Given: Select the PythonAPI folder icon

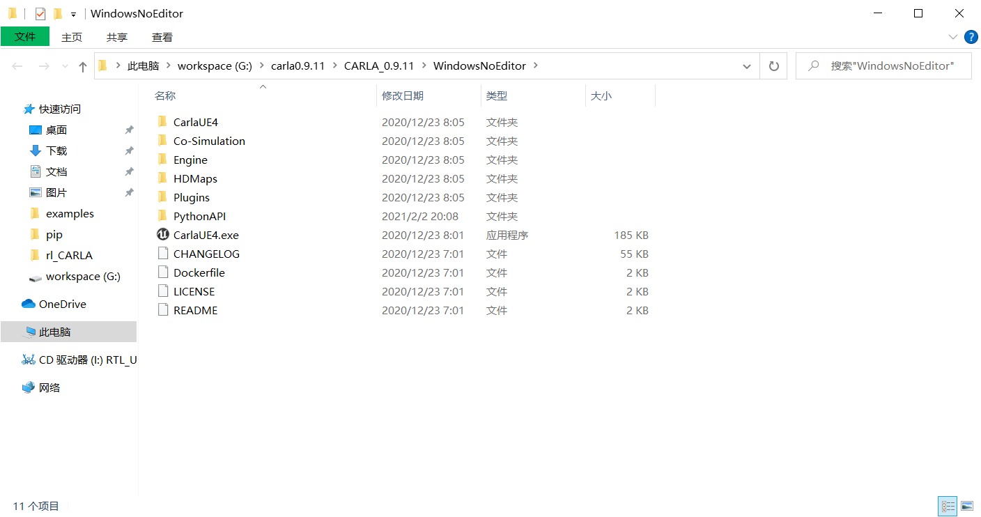Looking at the screenshot, I should (x=162, y=216).
